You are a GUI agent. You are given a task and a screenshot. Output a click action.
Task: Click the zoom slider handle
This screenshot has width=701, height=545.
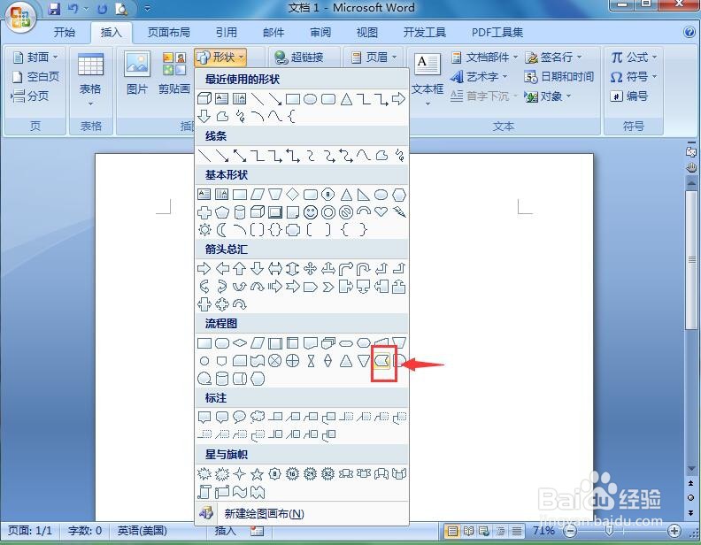[609, 531]
